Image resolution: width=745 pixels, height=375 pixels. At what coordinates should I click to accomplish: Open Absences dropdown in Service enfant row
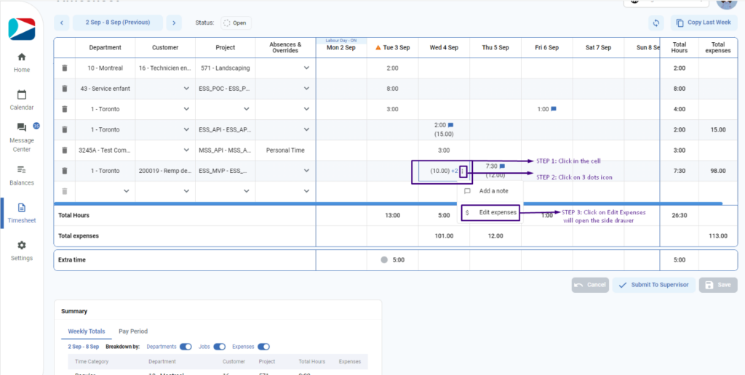pyautogui.click(x=306, y=89)
